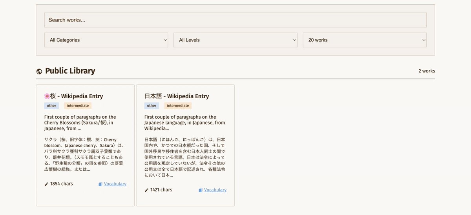Click the pencil icon beside 1421 chars

(147, 190)
